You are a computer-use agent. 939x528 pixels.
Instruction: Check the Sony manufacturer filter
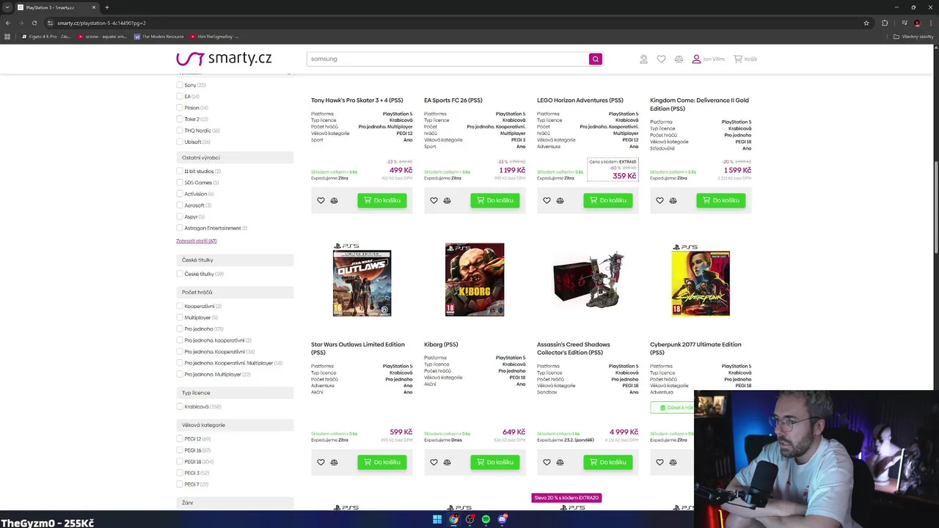click(180, 85)
